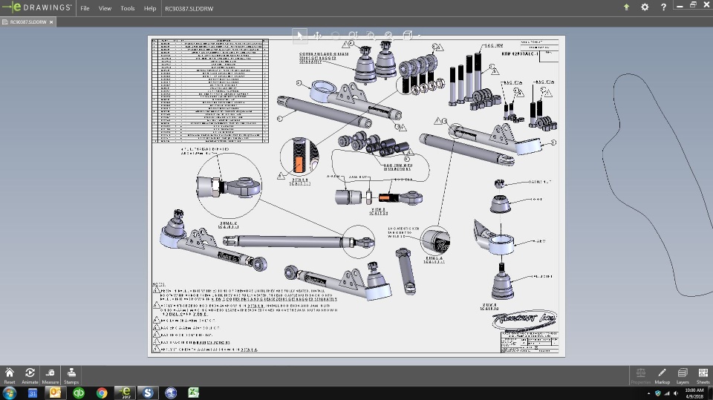The image size is (713, 400).
Task: Choose the Rotate tool in heads-up toolbar
Action: (x=335, y=36)
